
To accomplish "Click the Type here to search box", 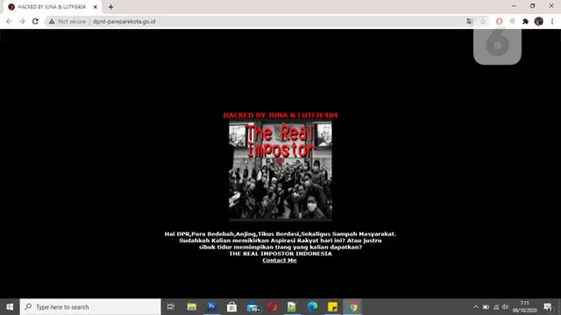I will pyautogui.click(x=90, y=307).
